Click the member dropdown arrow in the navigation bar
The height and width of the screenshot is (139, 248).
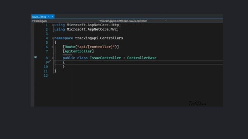165,21
